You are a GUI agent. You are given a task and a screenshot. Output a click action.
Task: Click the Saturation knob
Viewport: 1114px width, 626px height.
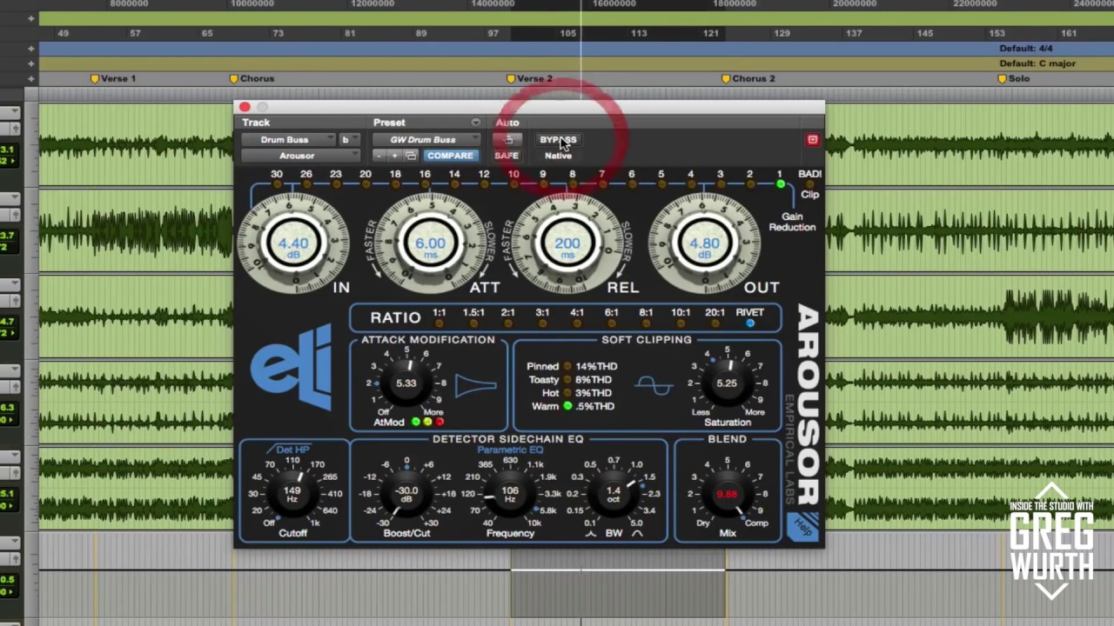pyautogui.click(x=726, y=383)
